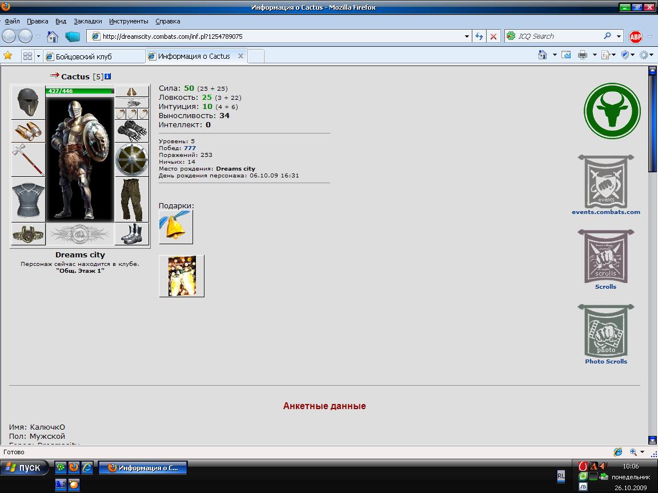This screenshot has height=493, width=658.
Task: Open the Photo Scrolls link
Action: coord(606,361)
